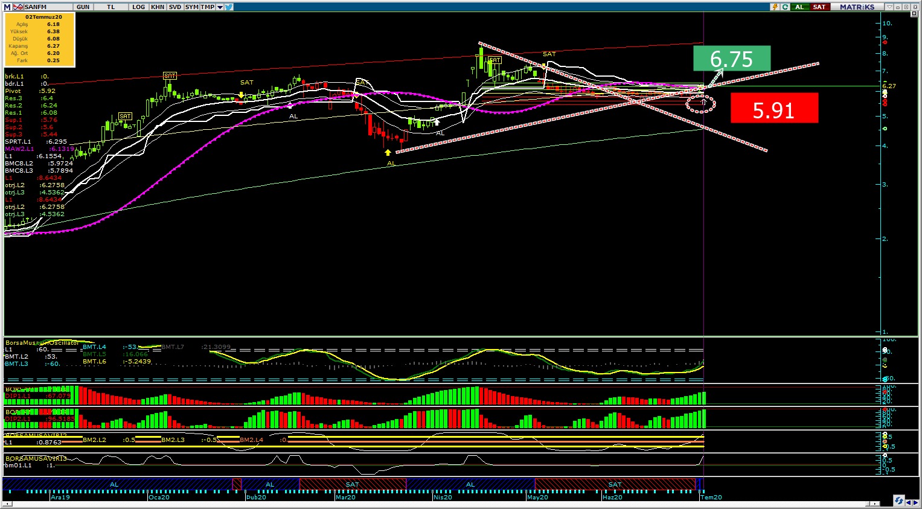Open the SYM menu item

(x=191, y=7)
